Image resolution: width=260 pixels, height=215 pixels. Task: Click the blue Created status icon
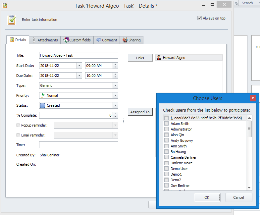pyautogui.click(x=43, y=105)
